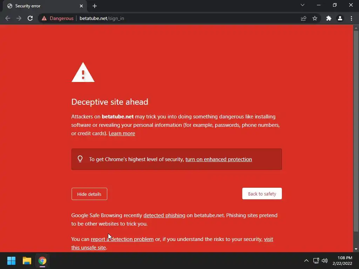Image resolution: width=359 pixels, height=269 pixels.
Task: Click the Chrome taskbar icon
Action: 42,261
